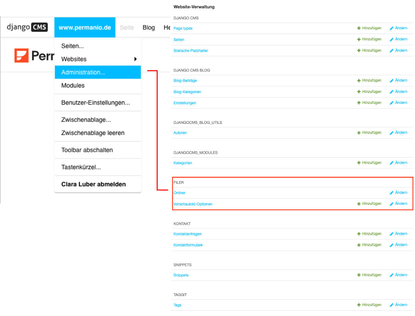Click Hinzufügen plus for Autoren
Image resolution: width=415 pixels, height=316 pixels.
(369, 133)
